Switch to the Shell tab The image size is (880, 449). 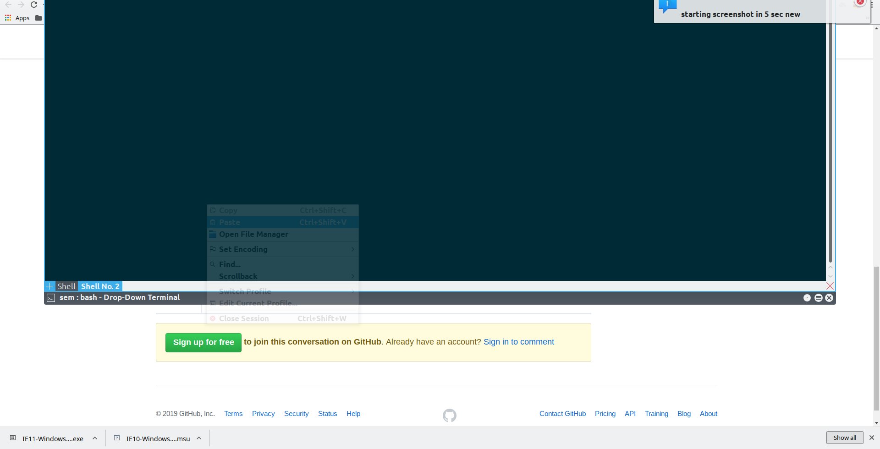tap(66, 286)
